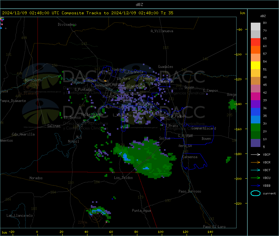Image resolution: width=279 pixels, height=236 pixels.
Task: Click the Guico label
Action: click(x=189, y=87)
